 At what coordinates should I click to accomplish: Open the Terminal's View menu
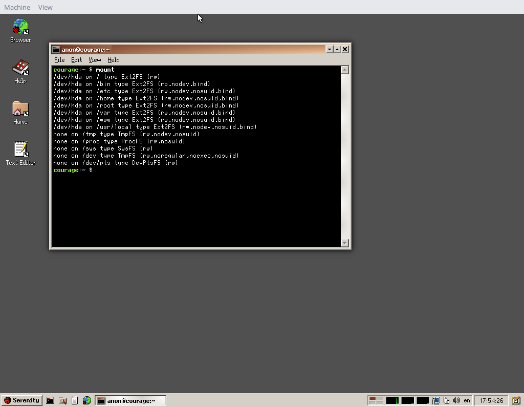pyautogui.click(x=95, y=60)
